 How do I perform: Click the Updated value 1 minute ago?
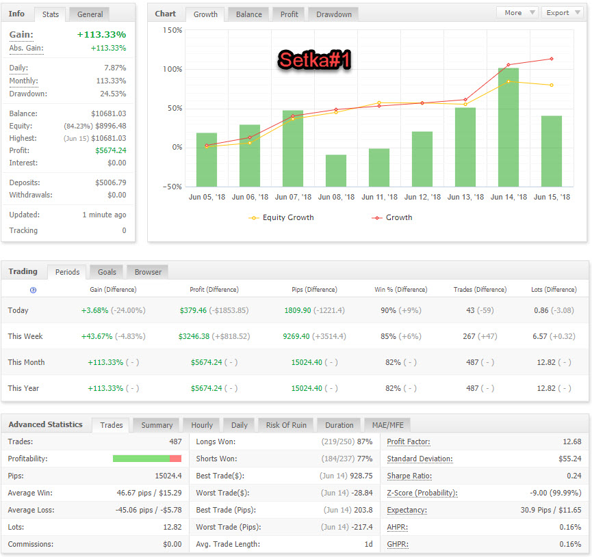104,215
